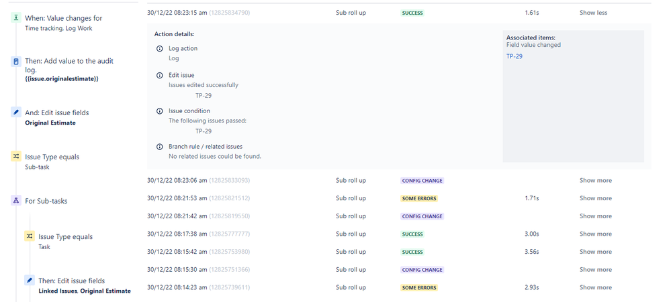Click the duration value 1.61s
Image resolution: width=671 pixels, height=302 pixels.
[x=531, y=13]
